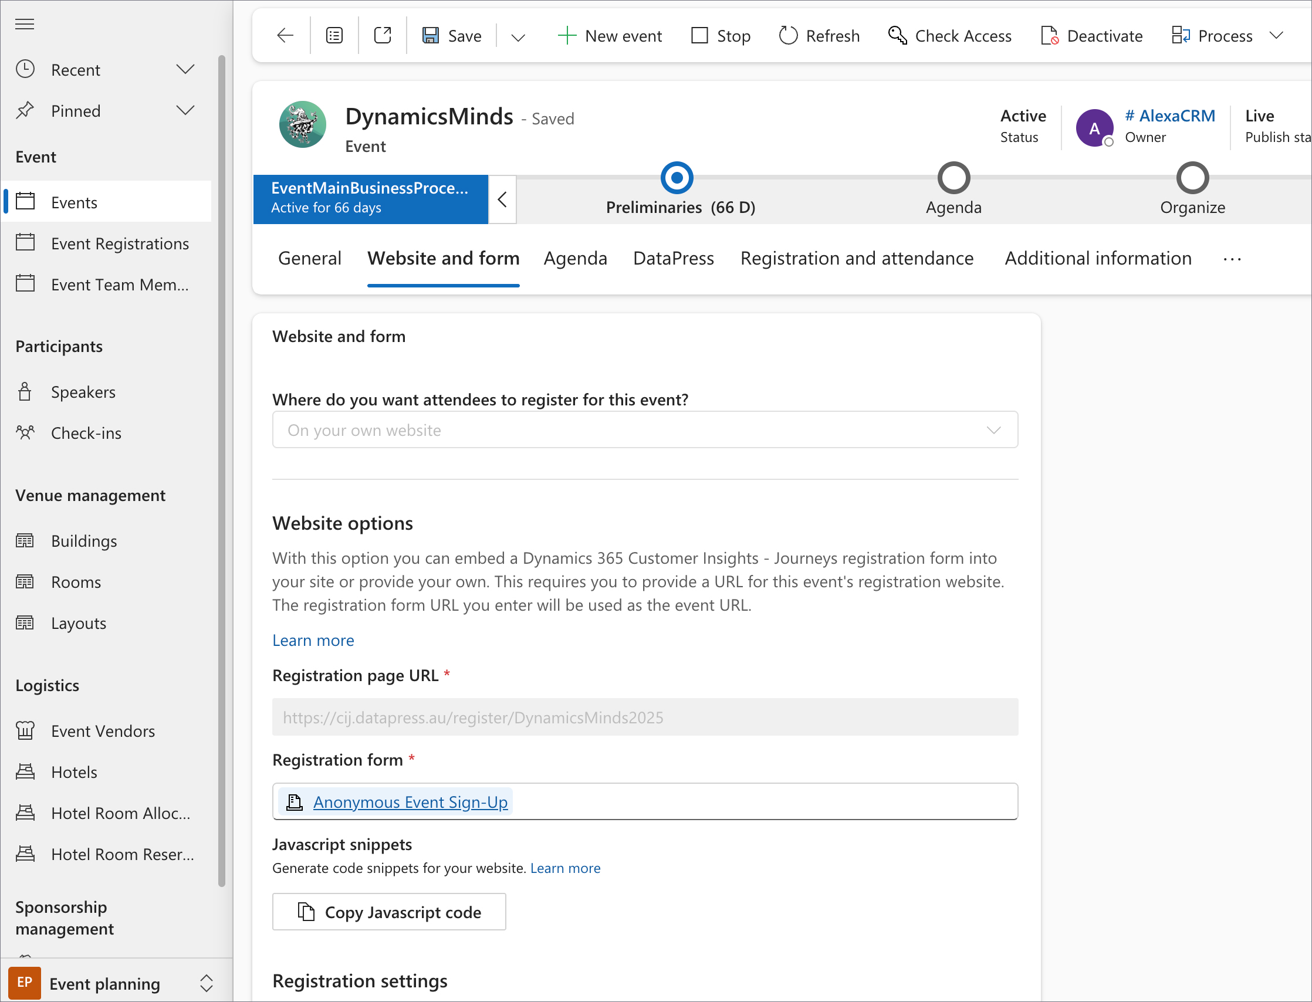Viewport: 1312px width, 1002px height.
Task: Click the document icon beside Anonymous Event Sign-Up
Action: coord(294,802)
